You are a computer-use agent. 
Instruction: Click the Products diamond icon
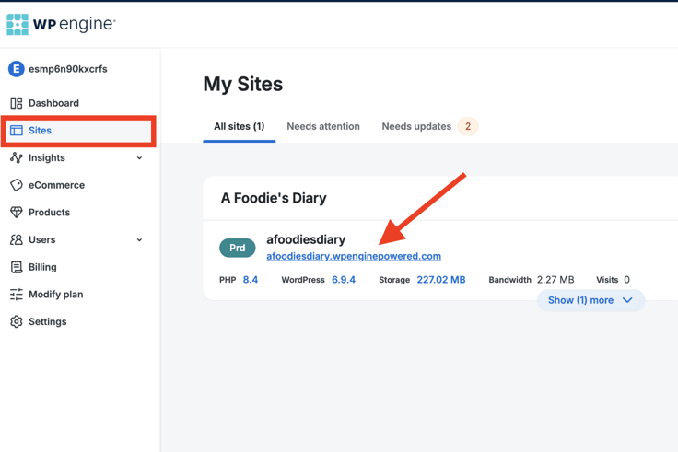pos(17,212)
